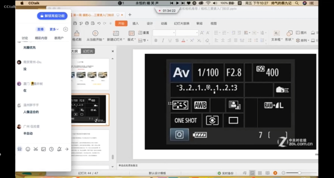334x178 pixels.
Task: Toggle bold text formatting
Action: click(156, 41)
